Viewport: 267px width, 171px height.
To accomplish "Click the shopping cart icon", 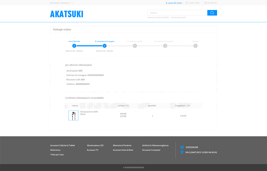I will (x=205, y=3).
